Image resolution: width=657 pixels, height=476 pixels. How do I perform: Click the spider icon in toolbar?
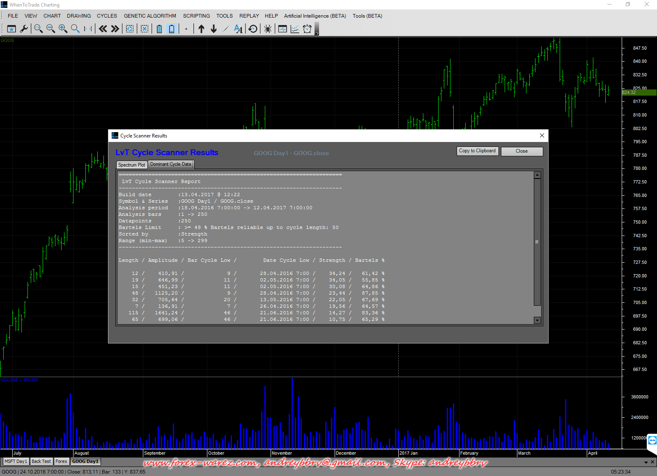pos(268,29)
